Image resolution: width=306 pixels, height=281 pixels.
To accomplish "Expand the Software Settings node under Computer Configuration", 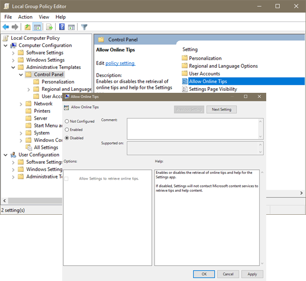I will click(x=13, y=53).
